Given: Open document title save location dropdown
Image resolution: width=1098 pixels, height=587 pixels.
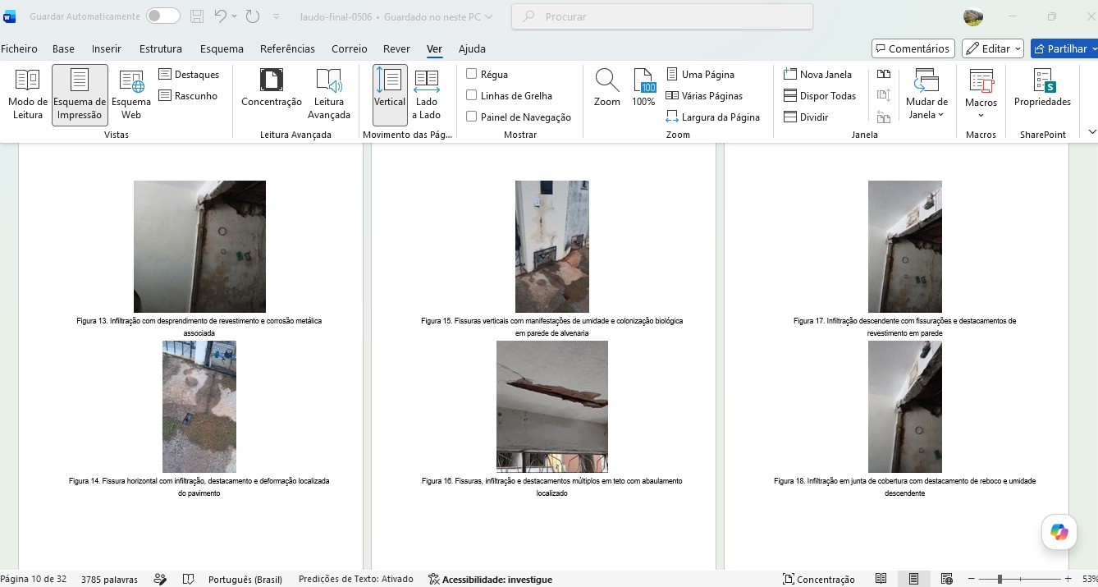Looking at the screenshot, I should pyautogui.click(x=489, y=16).
